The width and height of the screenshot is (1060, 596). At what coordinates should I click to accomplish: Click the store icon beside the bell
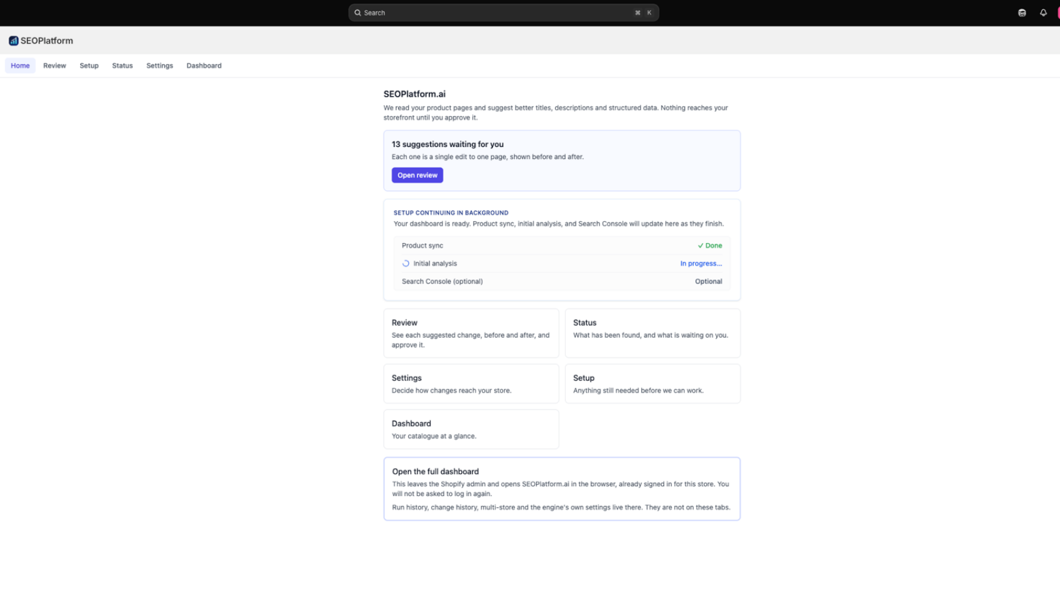(x=1022, y=13)
